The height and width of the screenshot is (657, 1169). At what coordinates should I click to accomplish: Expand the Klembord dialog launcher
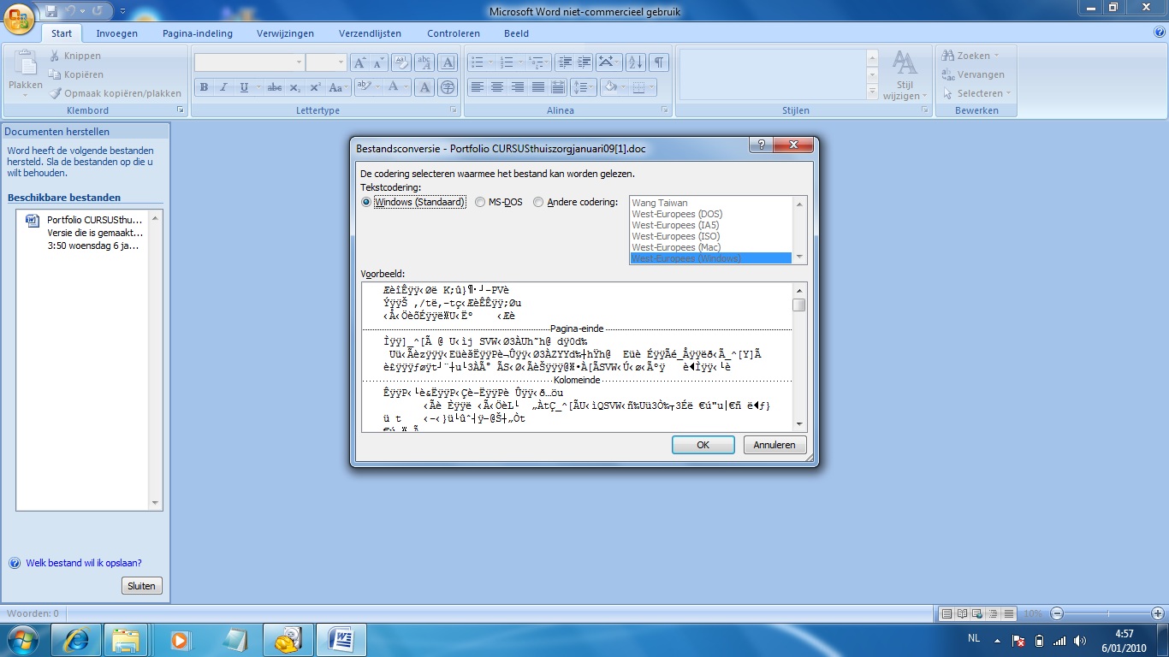(181, 110)
